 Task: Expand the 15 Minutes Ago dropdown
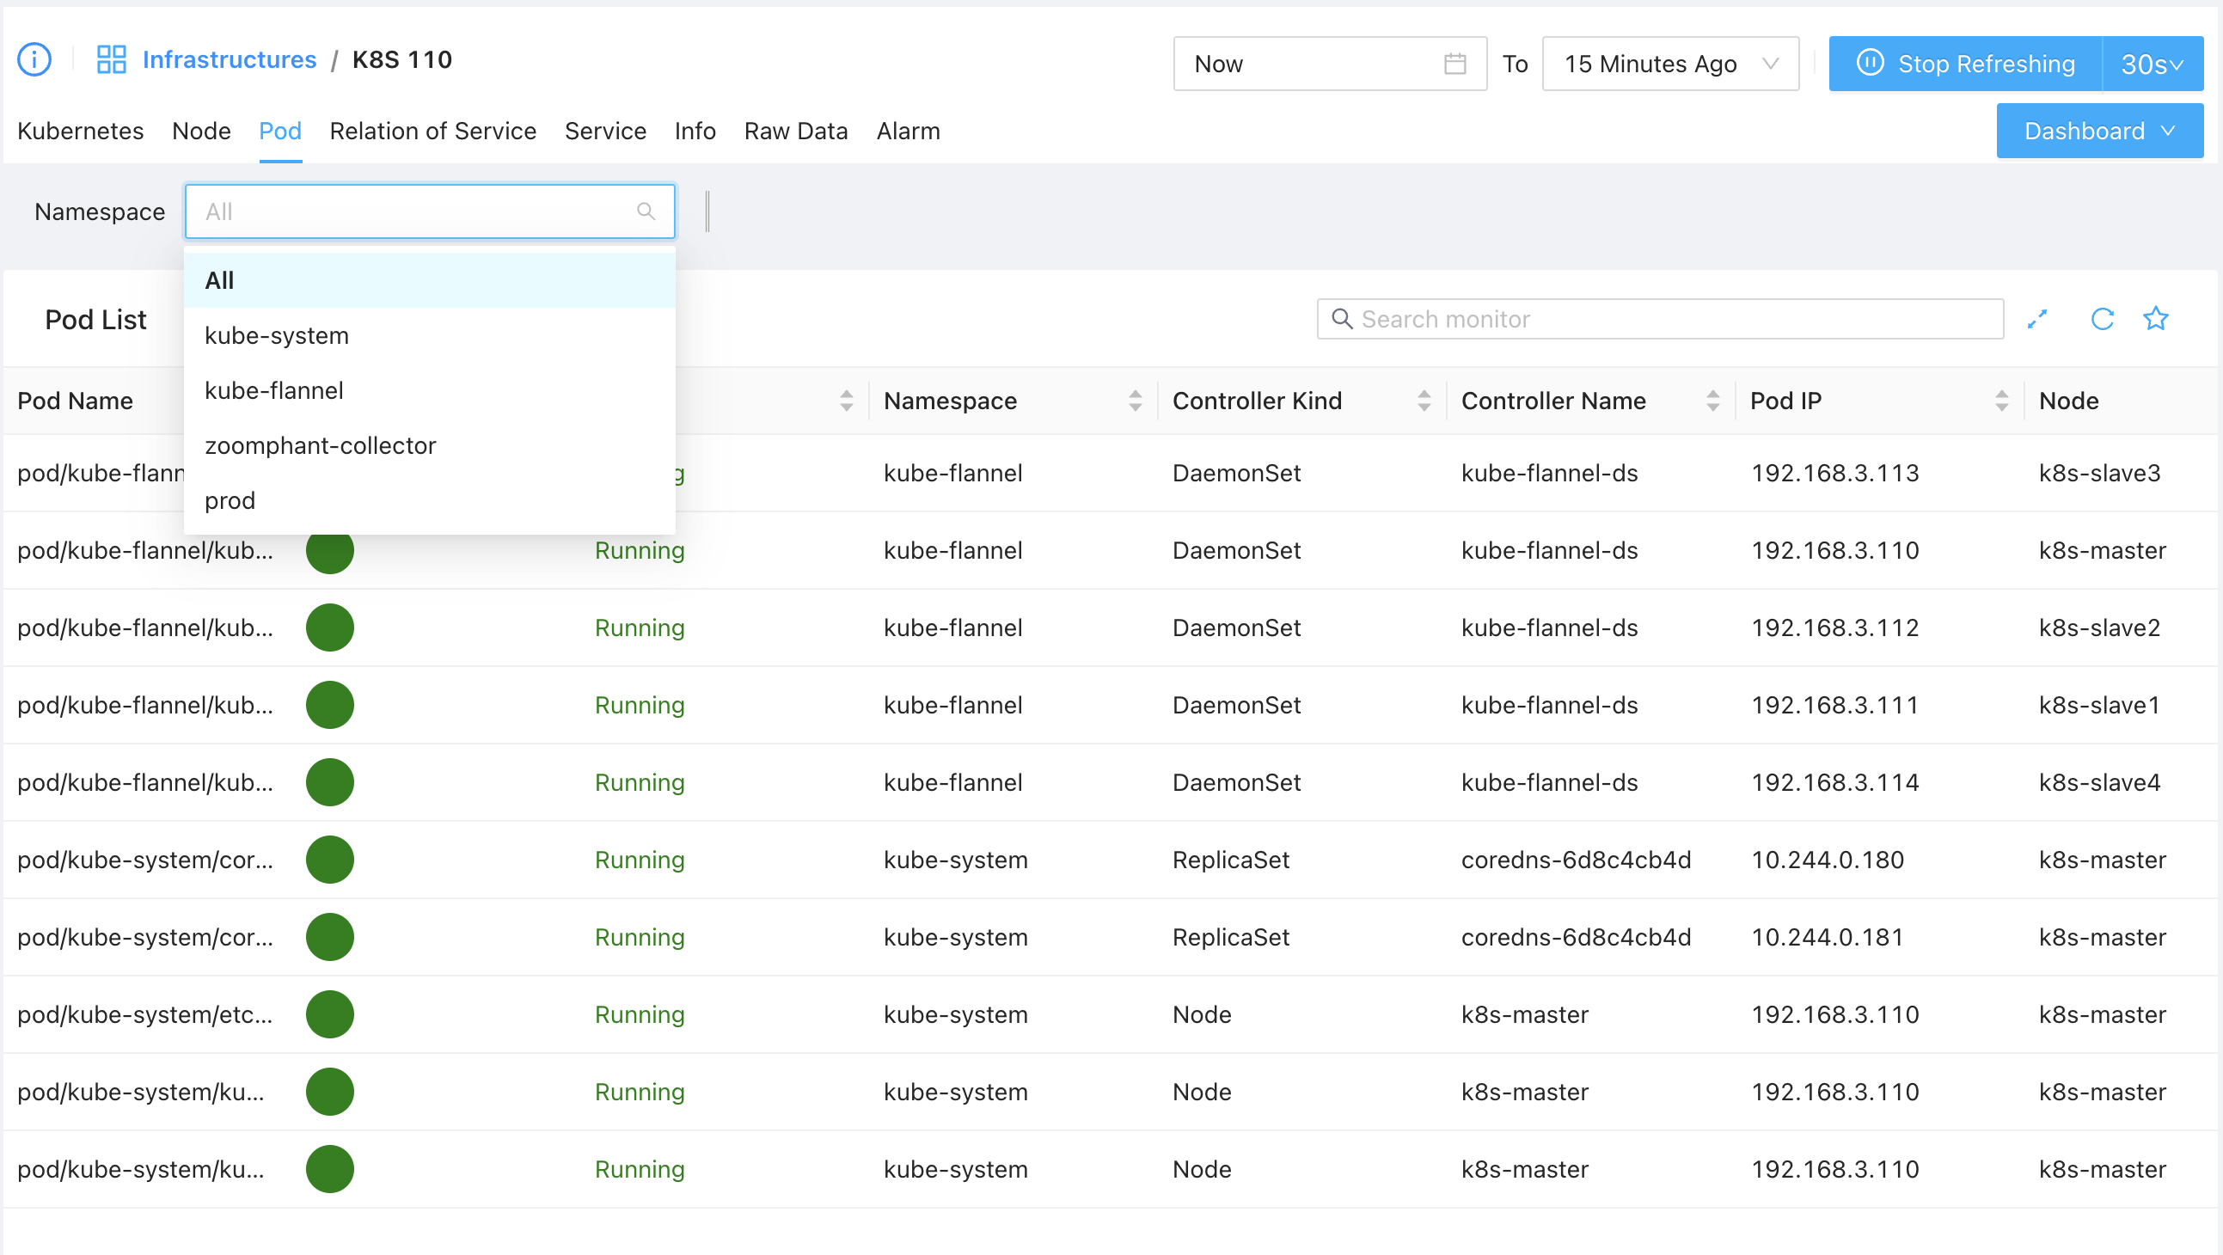click(1671, 64)
